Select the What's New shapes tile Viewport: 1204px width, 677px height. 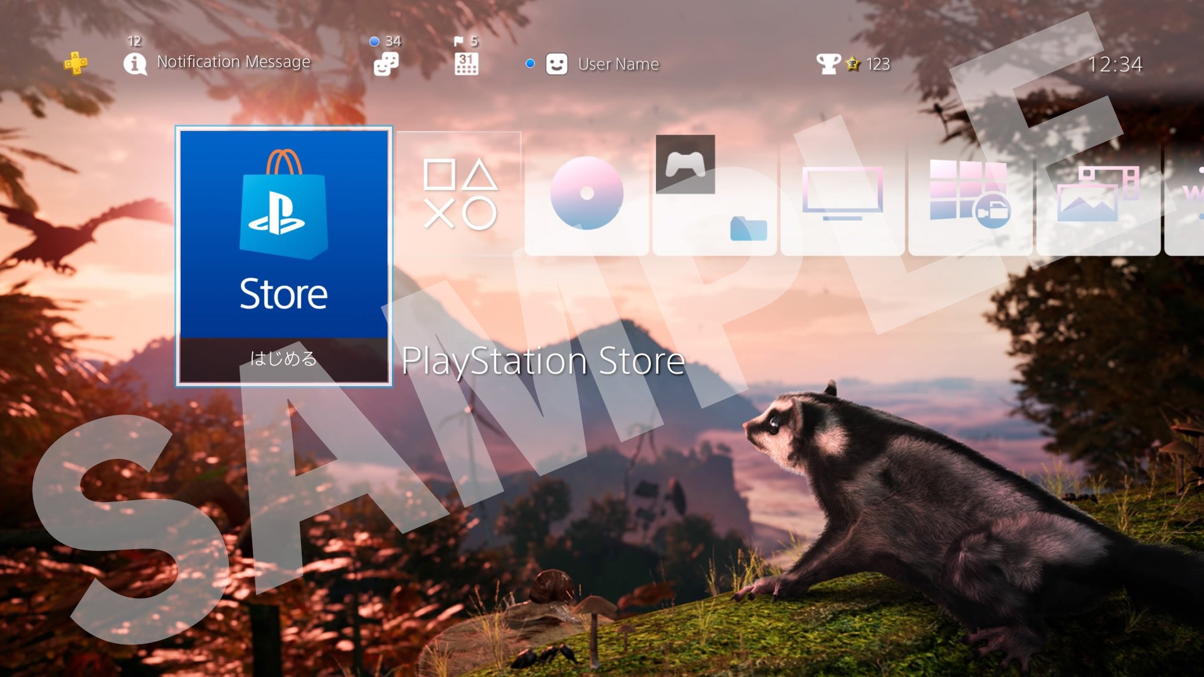click(460, 193)
